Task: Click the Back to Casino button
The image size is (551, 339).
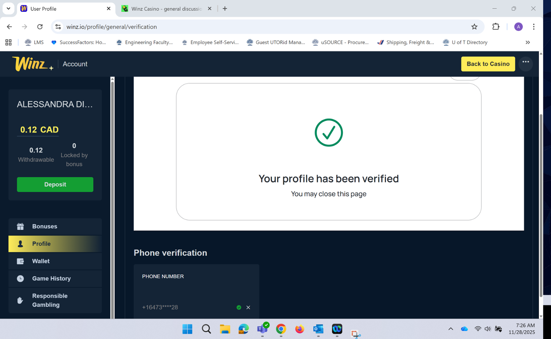Action: [487, 64]
